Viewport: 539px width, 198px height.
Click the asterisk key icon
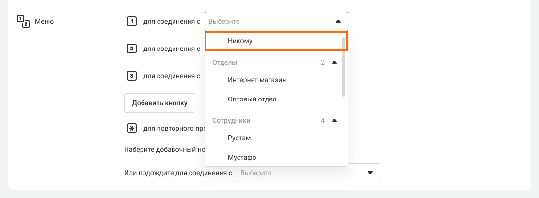(x=131, y=129)
